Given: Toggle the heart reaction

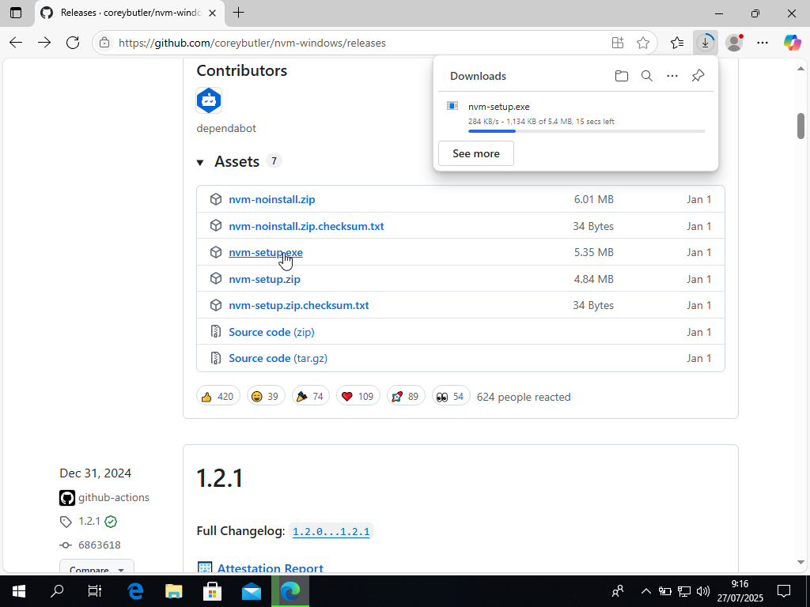Looking at the screenshot, I should click(358, 395).
